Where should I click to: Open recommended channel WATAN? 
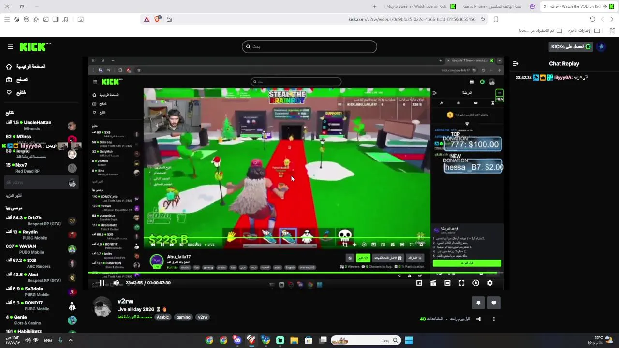[41, 249]
